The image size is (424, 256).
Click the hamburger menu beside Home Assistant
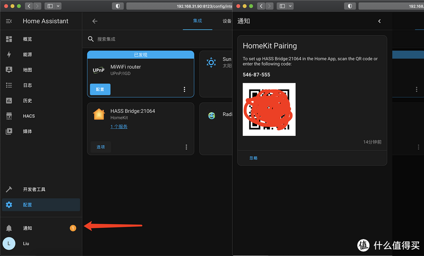pyautogui.click(x=9, y=20)
